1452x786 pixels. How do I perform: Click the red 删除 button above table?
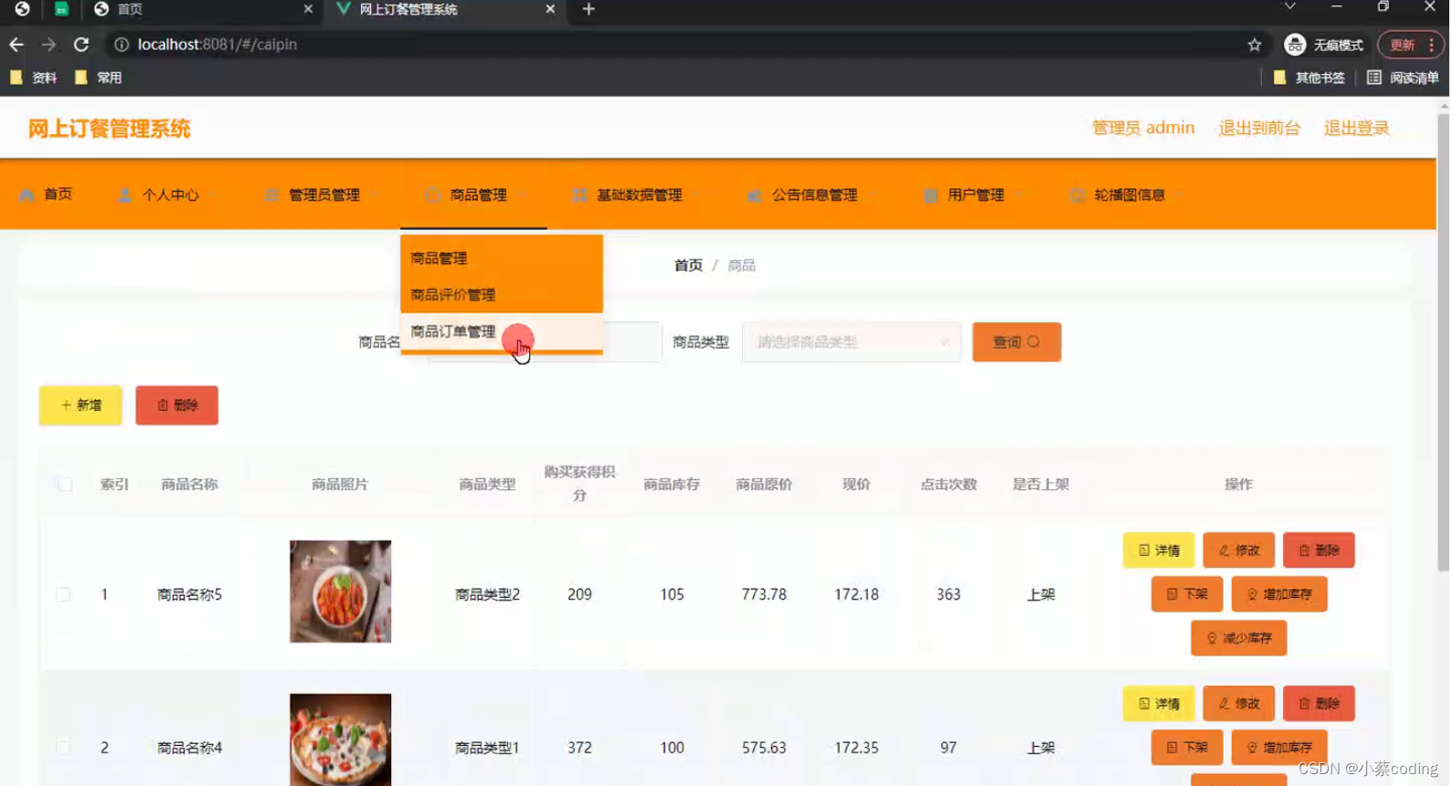(176, 405)
